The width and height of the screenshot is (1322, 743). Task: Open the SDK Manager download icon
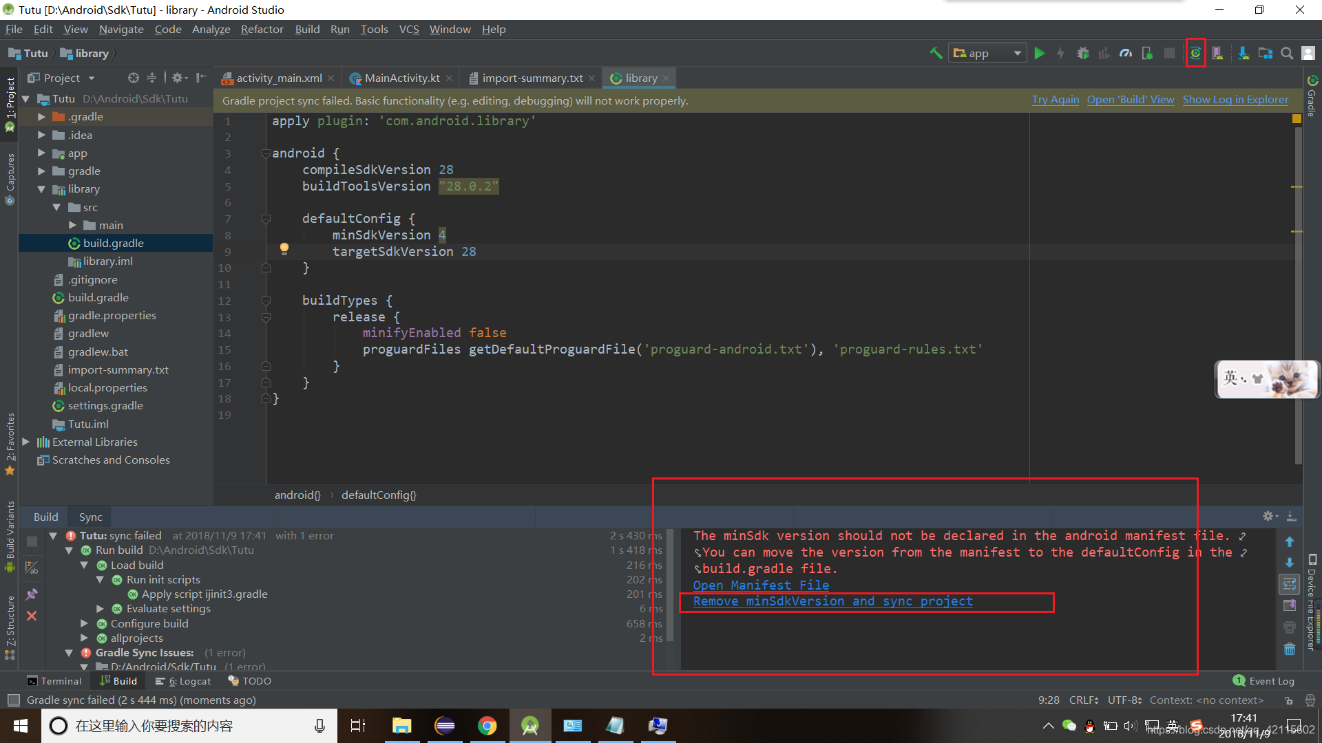click(x=1244, y=53)
